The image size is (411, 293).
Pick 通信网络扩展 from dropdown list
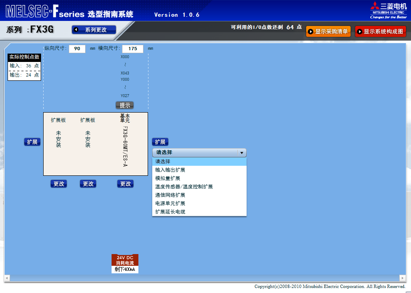[x=170, y=195]
